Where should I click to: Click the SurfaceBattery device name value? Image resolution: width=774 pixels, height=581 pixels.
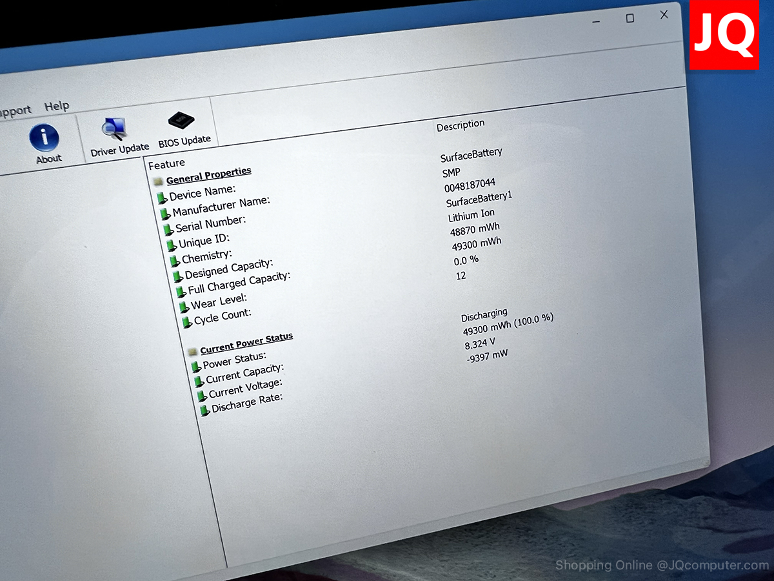click(x=471, y=155)
